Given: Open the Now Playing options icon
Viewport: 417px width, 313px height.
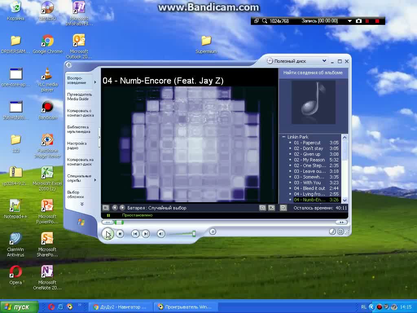Looking at the screenshot, I should (x=106, y=208).
